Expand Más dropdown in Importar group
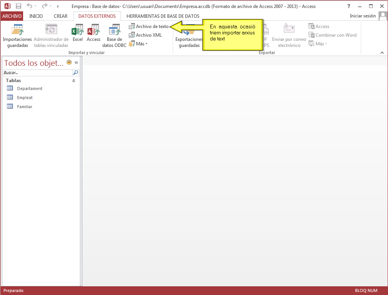This screenshot has height=295, width=388. (x=138, y=44)
